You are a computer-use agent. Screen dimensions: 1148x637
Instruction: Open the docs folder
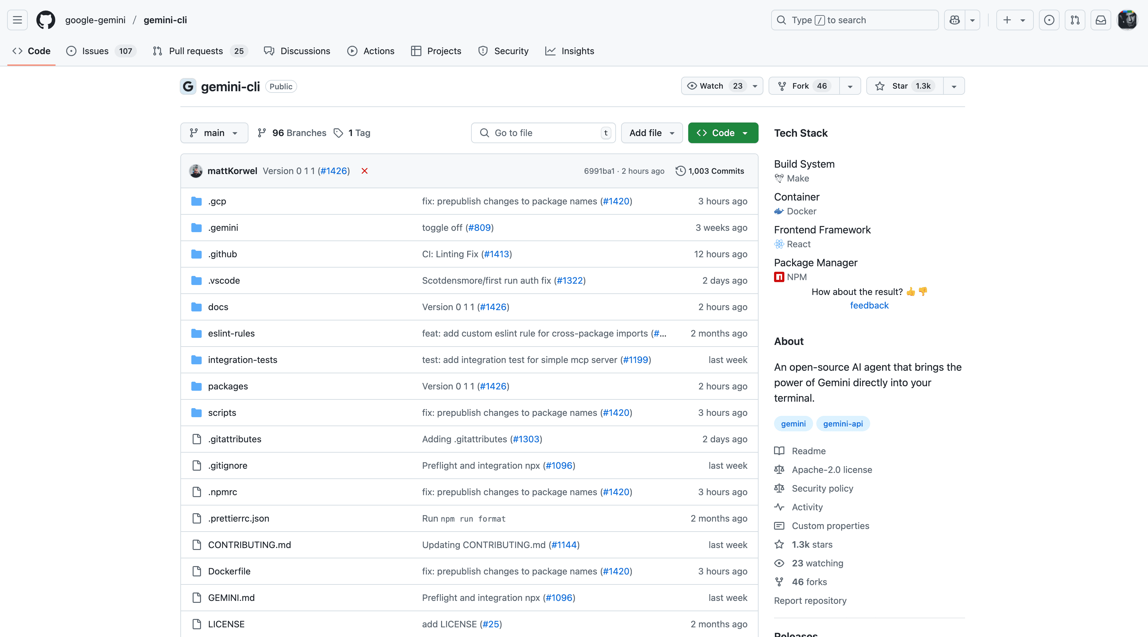(218, 307)
